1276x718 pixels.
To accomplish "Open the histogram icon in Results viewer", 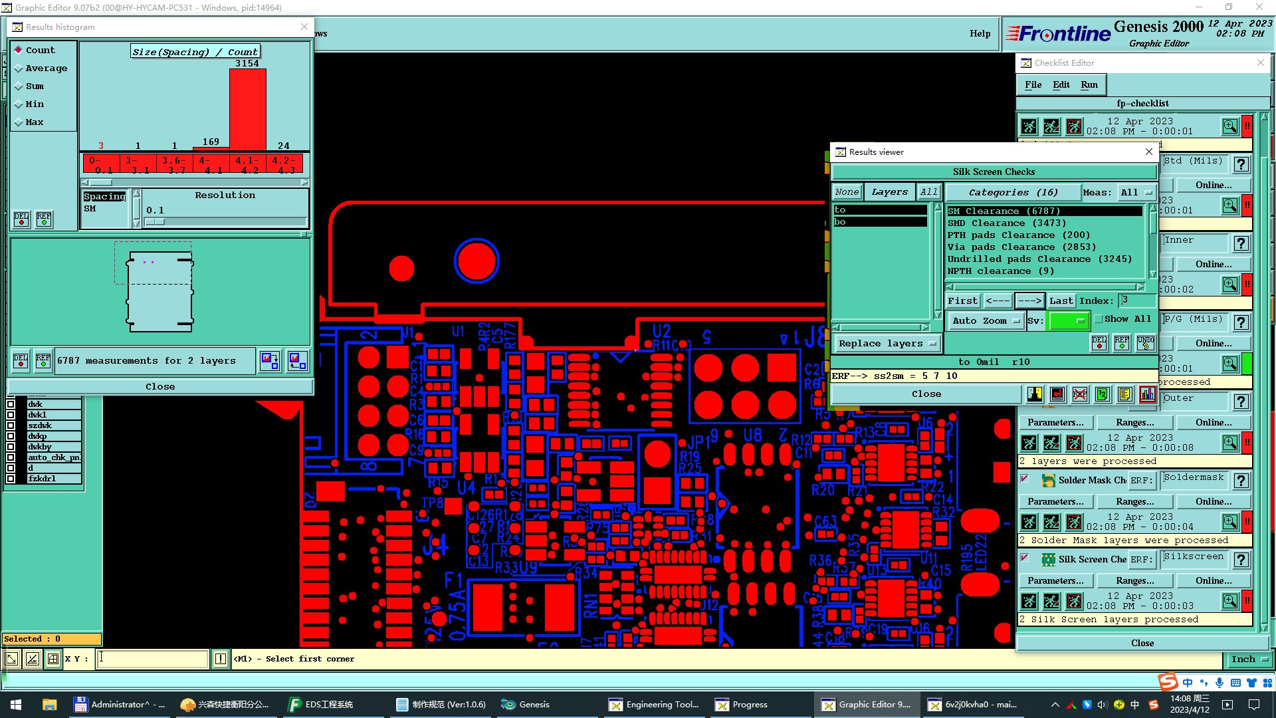I will 1147,394.
